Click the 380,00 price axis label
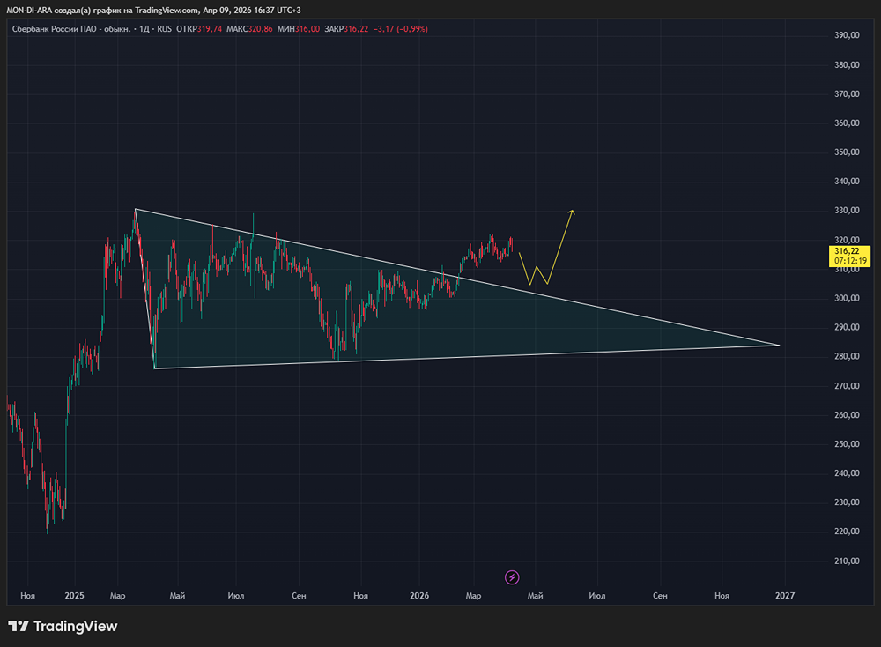The image size is (881, 647). pos(847,64)
